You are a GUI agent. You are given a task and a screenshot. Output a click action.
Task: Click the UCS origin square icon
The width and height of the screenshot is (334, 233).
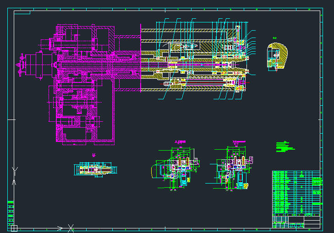(13, 228)
